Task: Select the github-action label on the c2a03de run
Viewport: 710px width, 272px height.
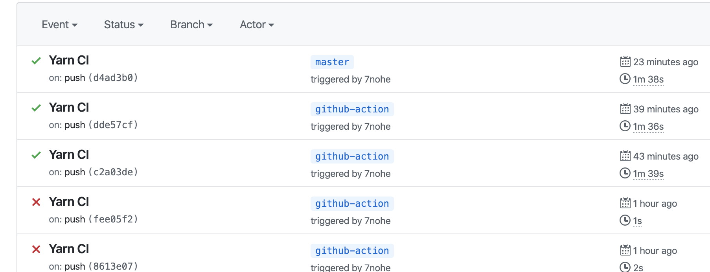Action: [x=351, y=156]
